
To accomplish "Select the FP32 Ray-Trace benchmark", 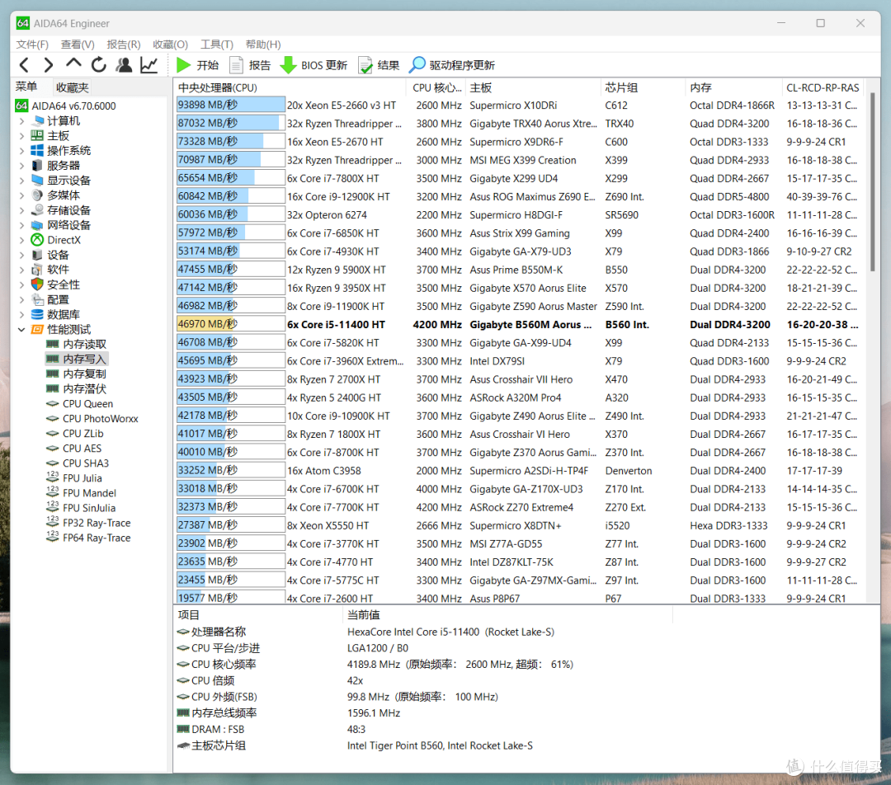I will [x=88, y=523].
